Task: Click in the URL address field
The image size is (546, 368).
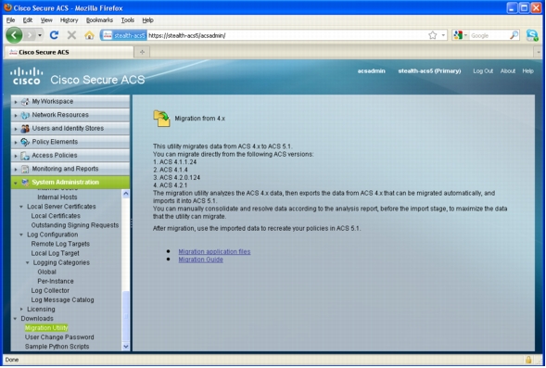Action: click(287, 35)
